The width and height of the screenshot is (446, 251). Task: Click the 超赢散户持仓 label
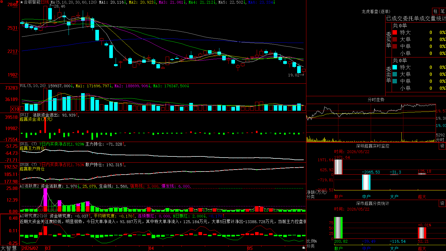(x=32, y=169)
